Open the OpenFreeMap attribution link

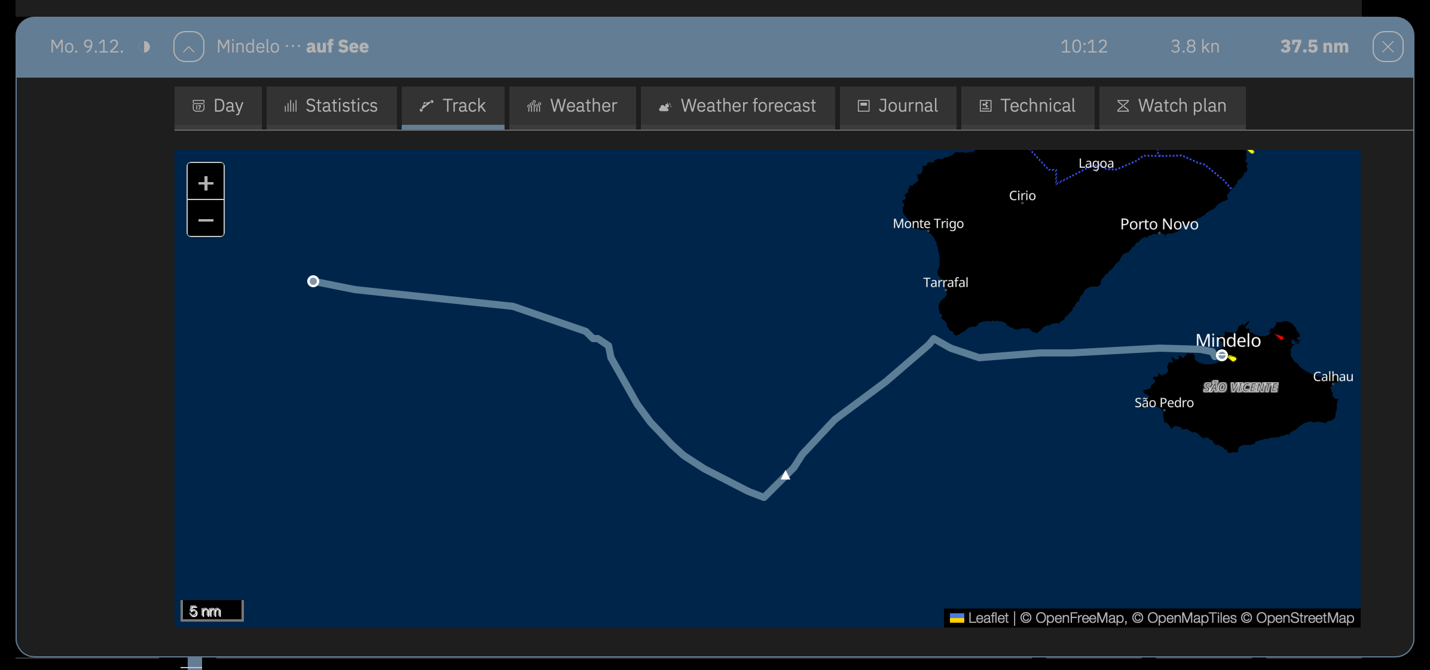tap(1080, 618)
